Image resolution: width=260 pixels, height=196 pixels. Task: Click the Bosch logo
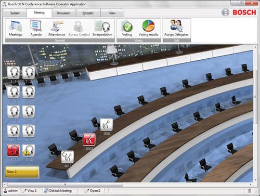pos(239,12)
